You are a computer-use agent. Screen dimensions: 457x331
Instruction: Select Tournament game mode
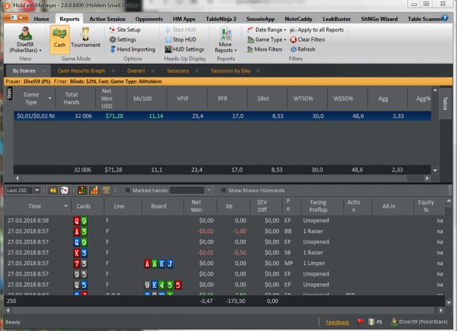(x=86, y=38)
